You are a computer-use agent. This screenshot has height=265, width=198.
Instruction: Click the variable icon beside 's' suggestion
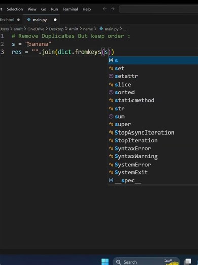(x=111, y=60)
